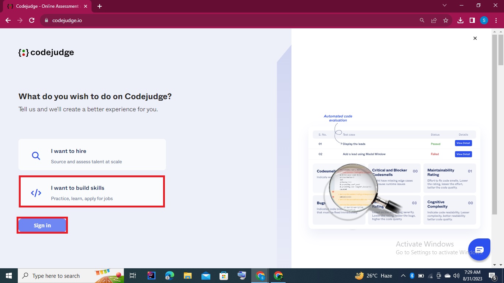
Task: Click the text Tell us and we'll create a better experience
Action: point(88,109)
